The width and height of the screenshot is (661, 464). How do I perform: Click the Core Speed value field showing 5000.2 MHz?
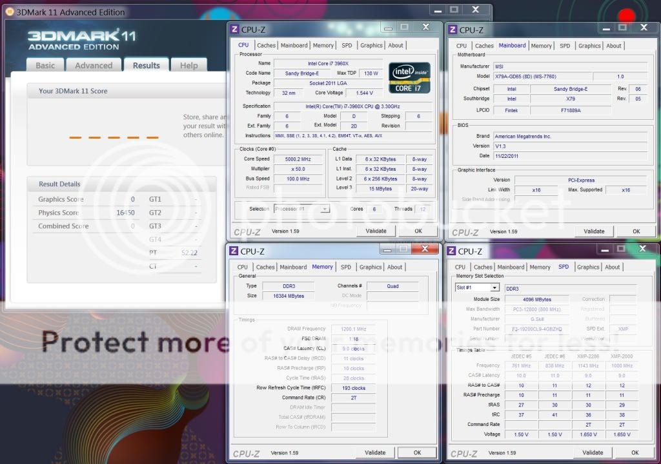click(299, 159)
